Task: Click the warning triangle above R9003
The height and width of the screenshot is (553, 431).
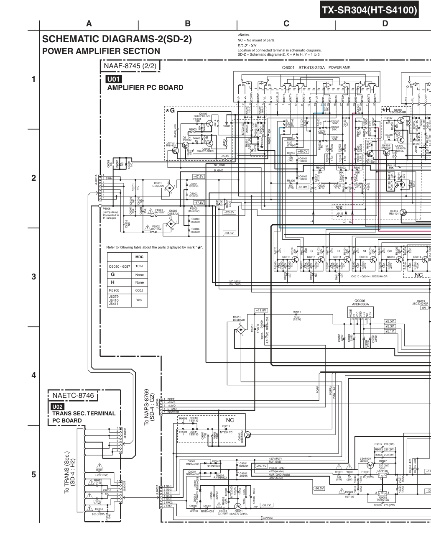Action: 349,466
